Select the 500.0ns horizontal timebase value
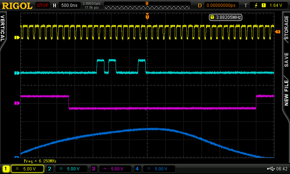 [x=69, y=5]
